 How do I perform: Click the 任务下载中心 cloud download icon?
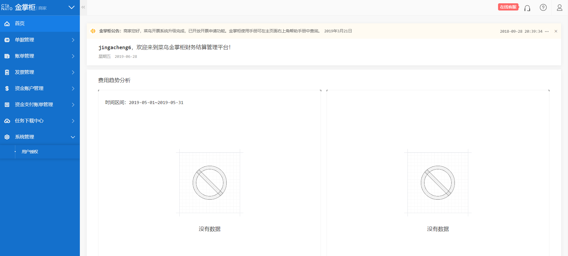click(7, 121)
